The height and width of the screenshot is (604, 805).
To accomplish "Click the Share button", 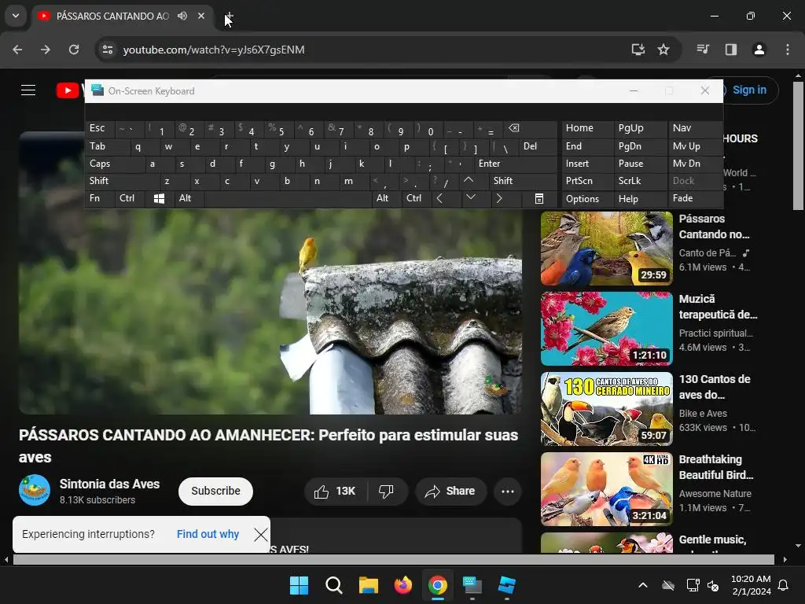I will pos(450,491).
